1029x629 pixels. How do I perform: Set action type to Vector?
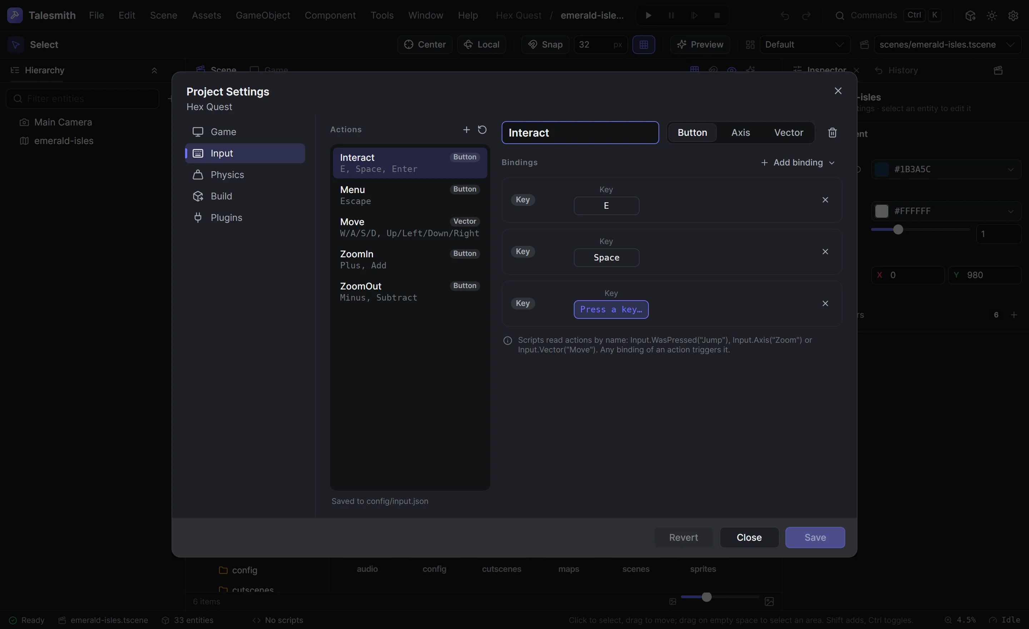pyautogui.click(x=789, y=133)
